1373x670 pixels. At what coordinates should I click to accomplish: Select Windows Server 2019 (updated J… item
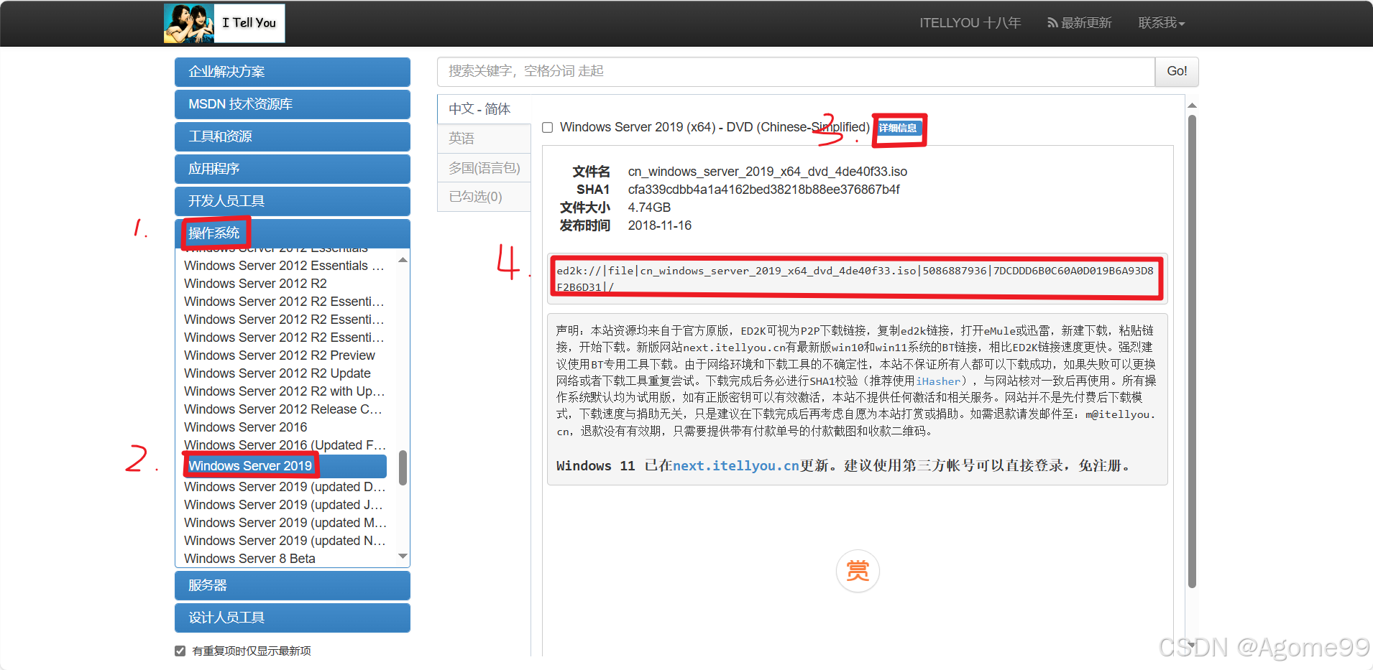click(283, 505)
